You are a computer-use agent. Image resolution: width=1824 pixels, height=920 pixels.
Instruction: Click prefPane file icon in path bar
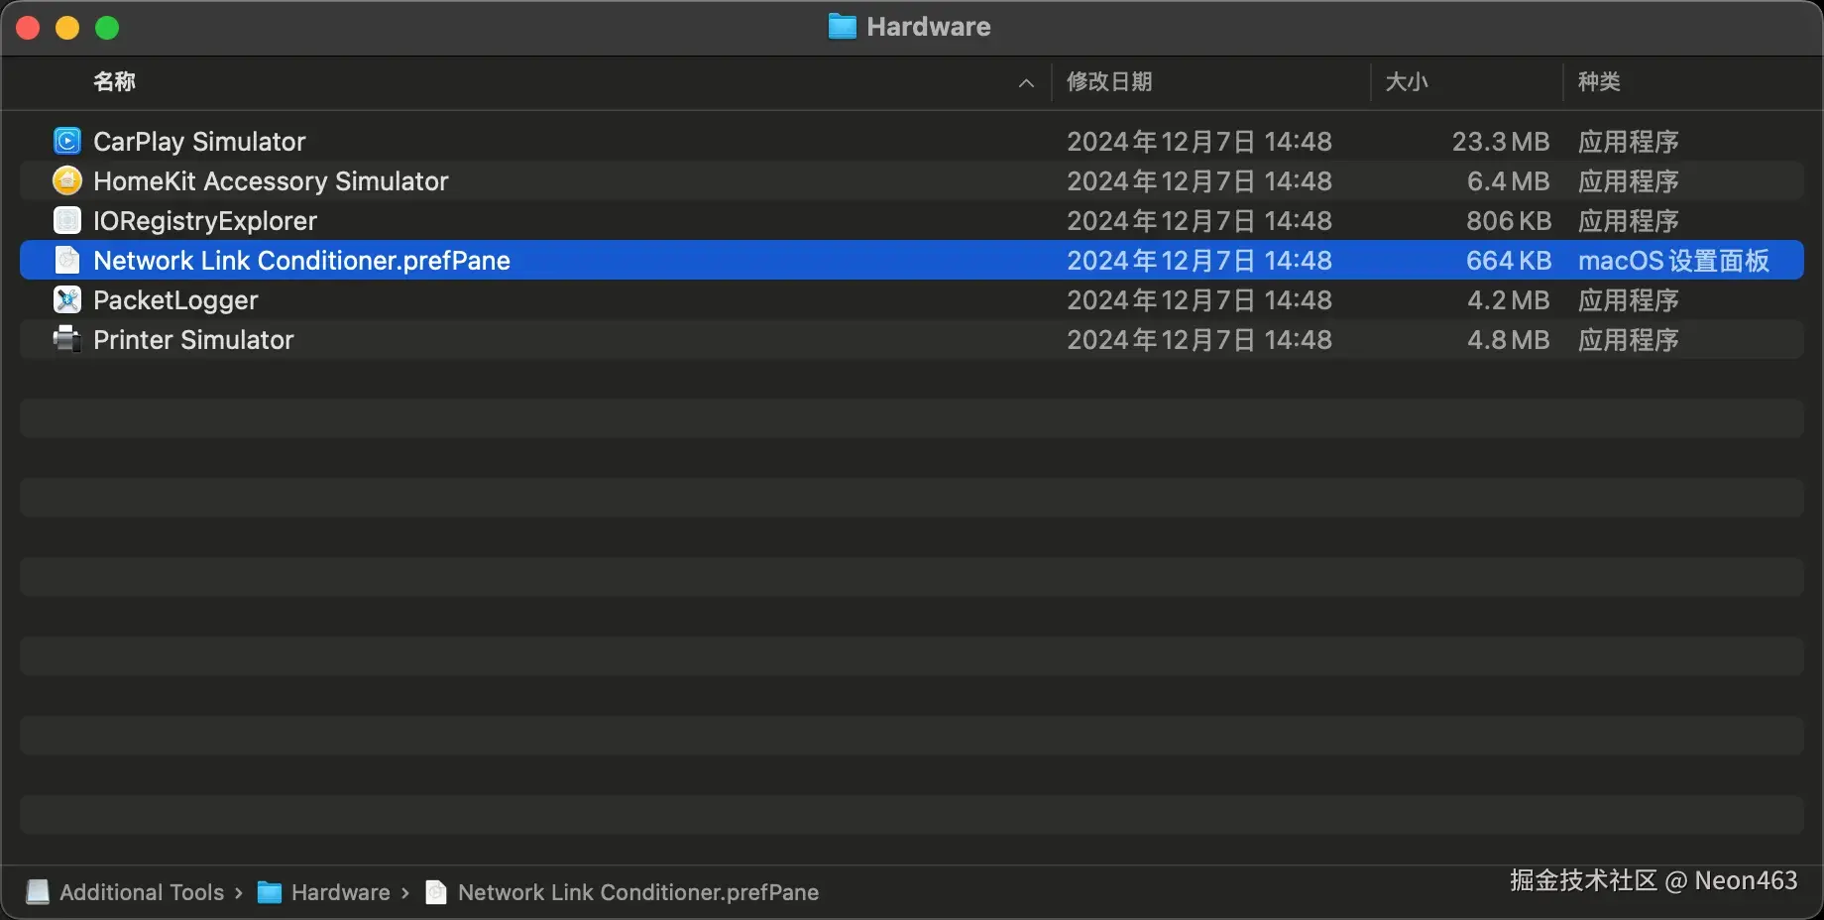coord(436,892)
